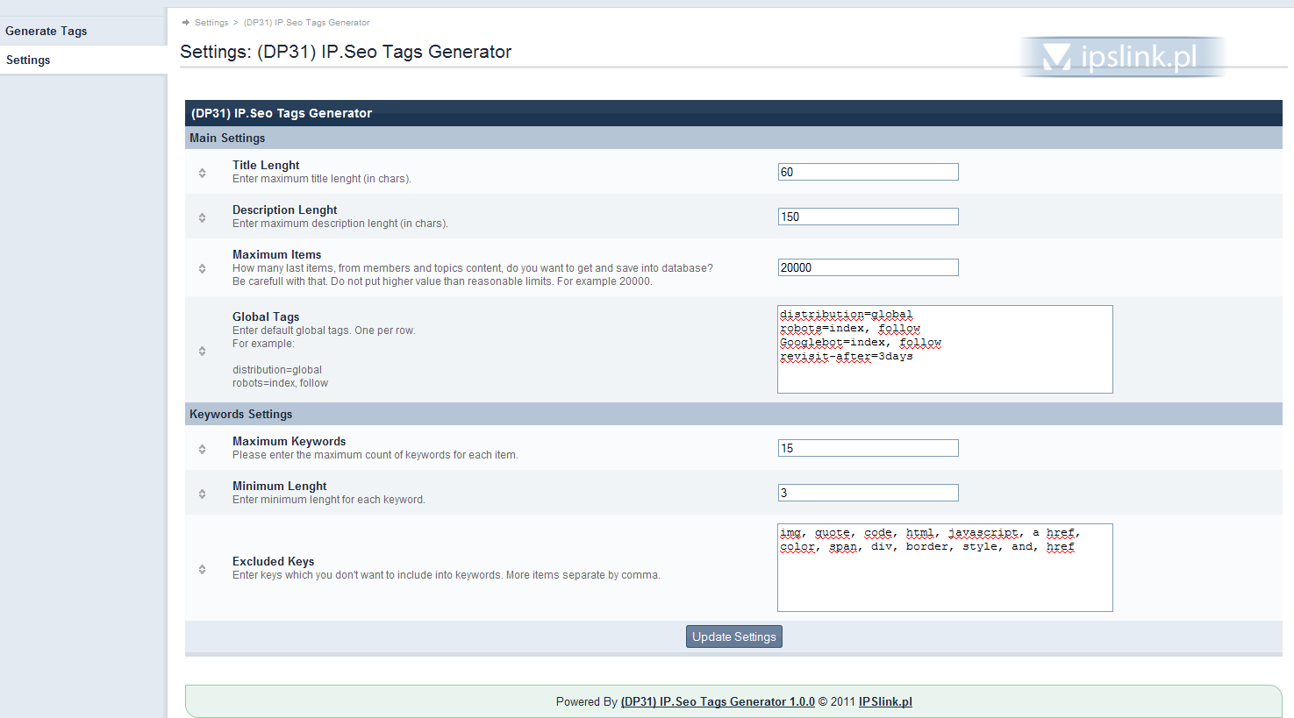The height and width of the screenshot is (718, 1294).
Task: Click the ipslink.pl logo
Action: click(x=1121, y=58)
